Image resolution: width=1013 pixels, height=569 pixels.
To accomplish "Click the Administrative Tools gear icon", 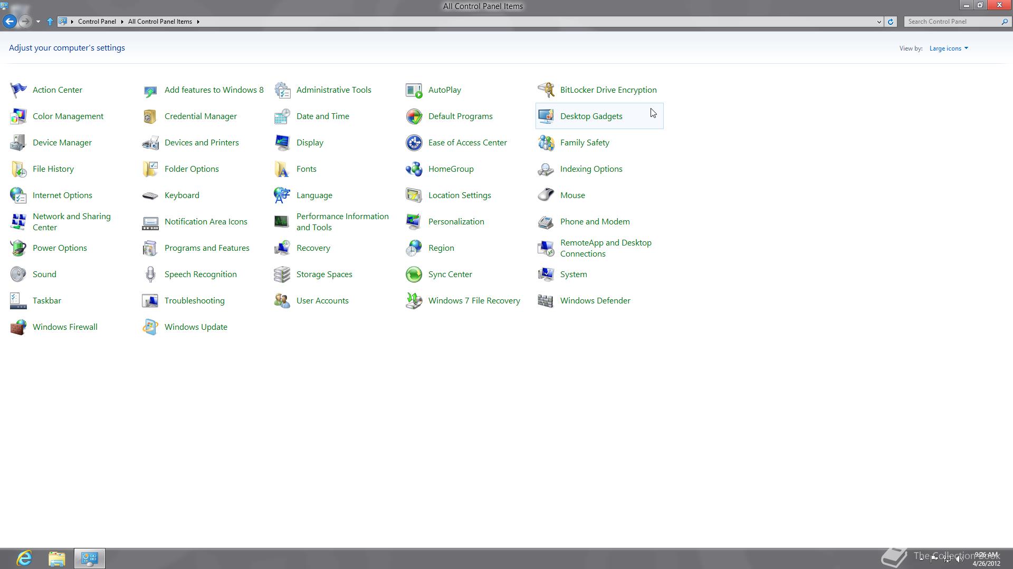I will tap(282, 90).
